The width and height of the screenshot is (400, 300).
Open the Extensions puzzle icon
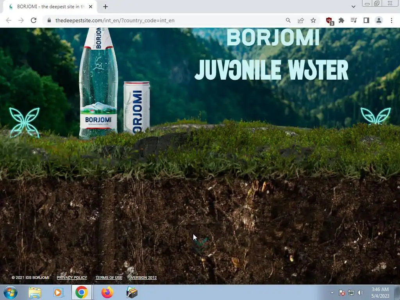(341, 20)
